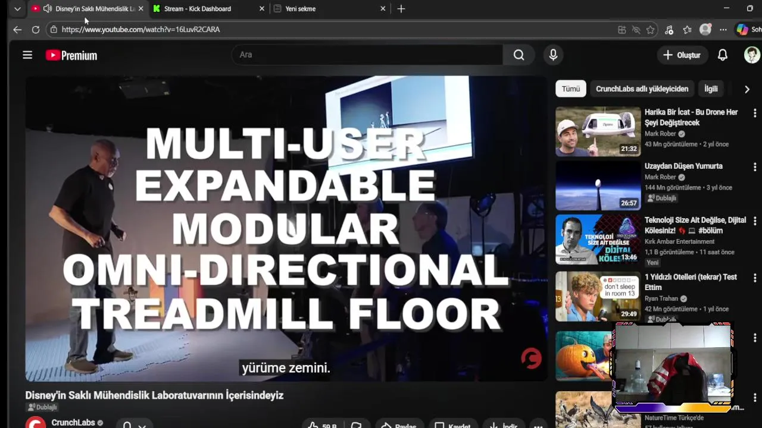Start voice search with microphone icon

(553, 55)
